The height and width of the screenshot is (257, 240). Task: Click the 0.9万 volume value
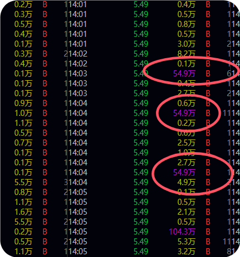pyautogui.click(x=23, y=103)
